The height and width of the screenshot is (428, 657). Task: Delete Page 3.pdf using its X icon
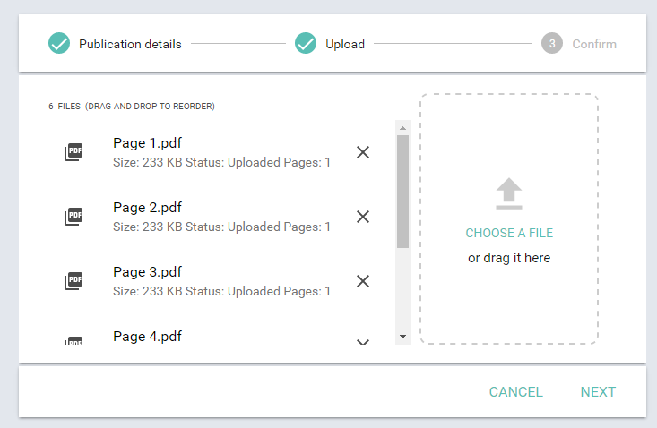[363, 281]
